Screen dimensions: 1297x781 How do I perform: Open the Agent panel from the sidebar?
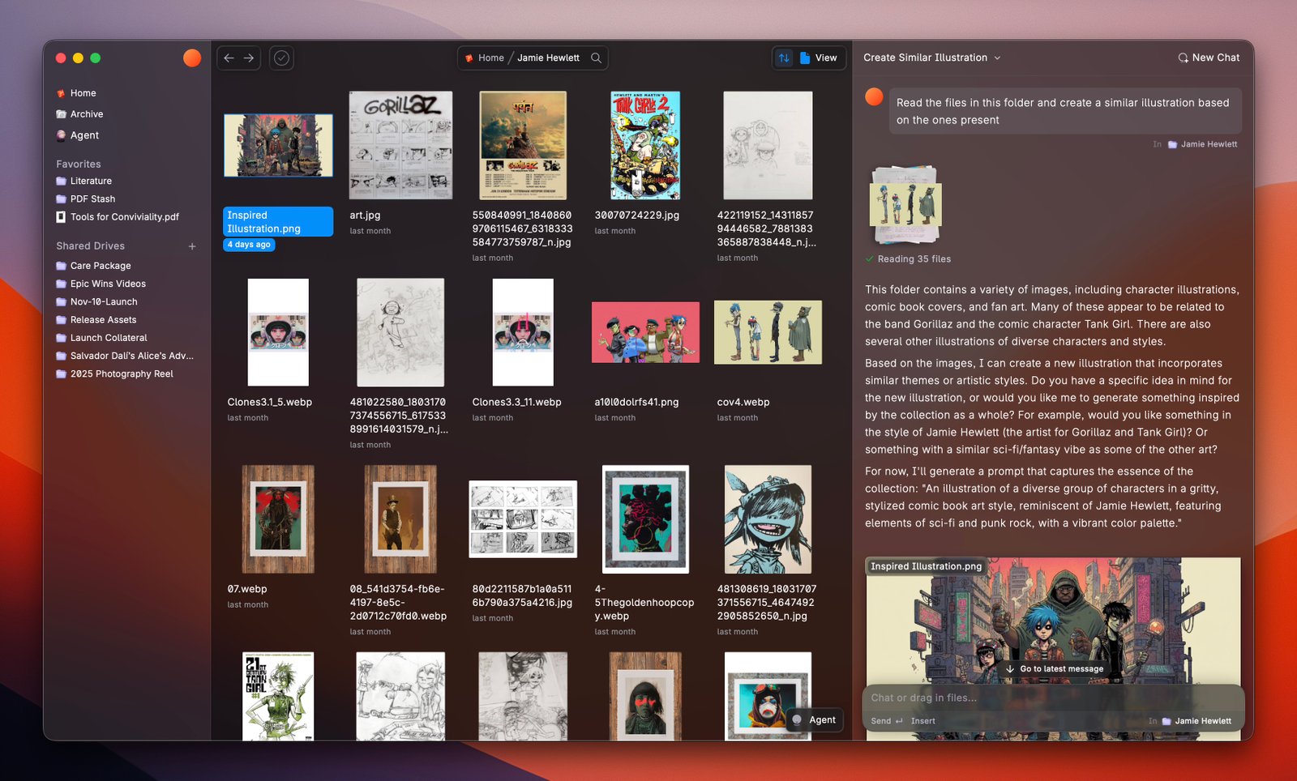[x=84, y=135]
